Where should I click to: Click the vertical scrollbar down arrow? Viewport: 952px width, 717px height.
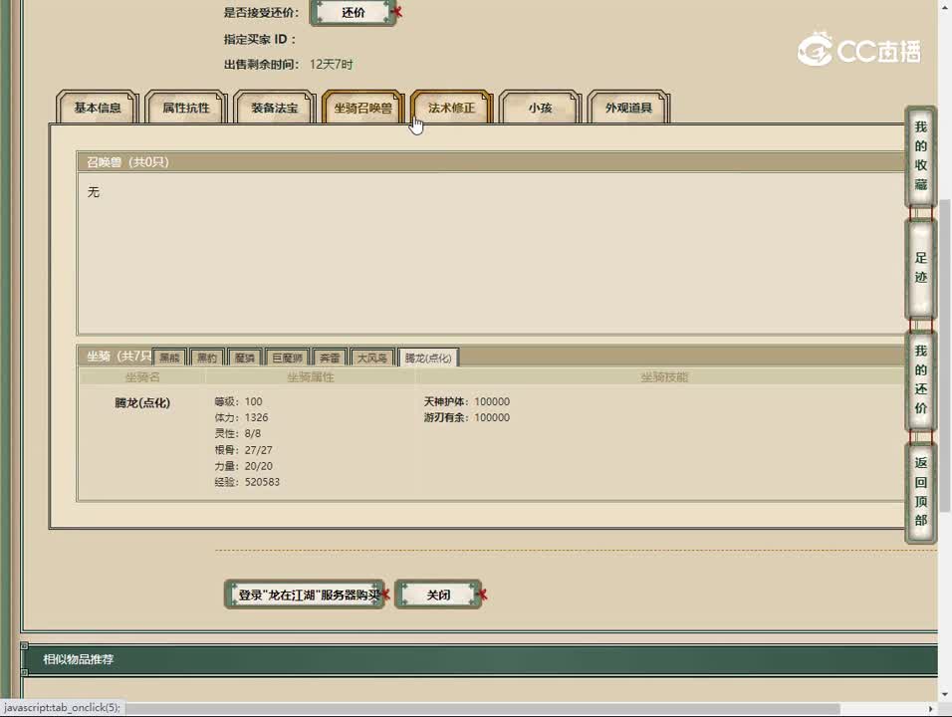944,694
